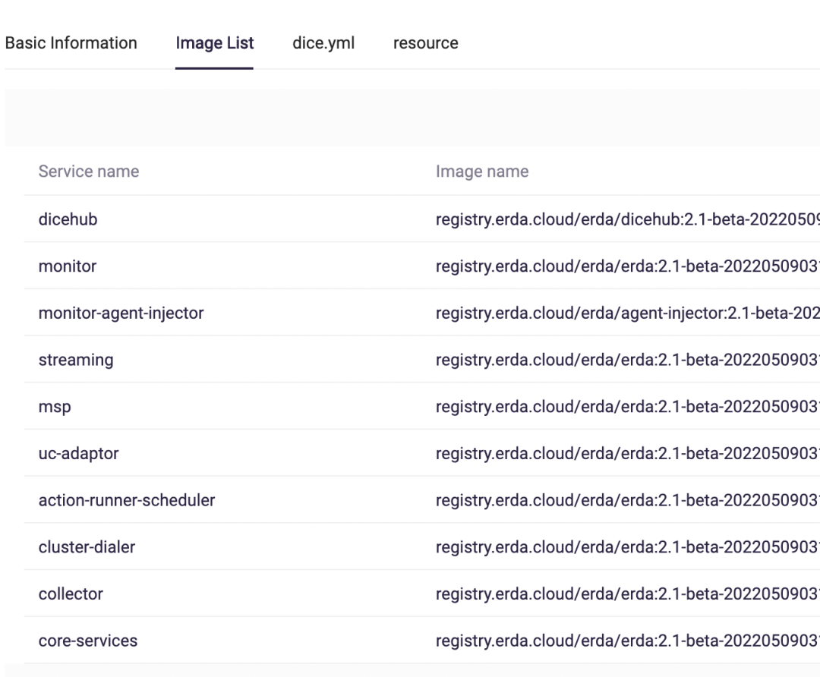Switch to the Basic Information tab
The height and width of the screenshot is (677, 820).
(x=71, y=43)
